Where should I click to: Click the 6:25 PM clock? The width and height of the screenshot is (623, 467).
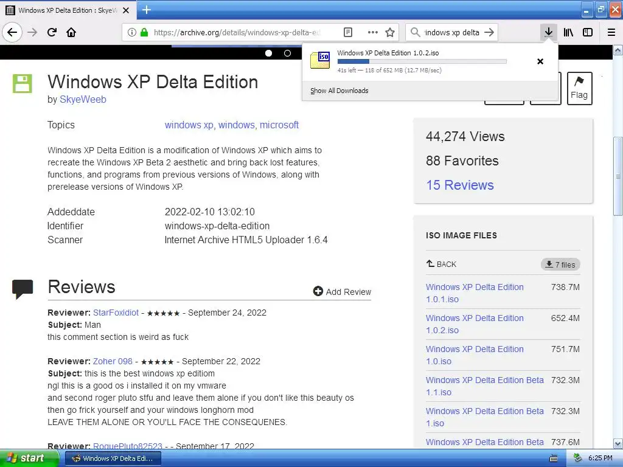[600, 458]
